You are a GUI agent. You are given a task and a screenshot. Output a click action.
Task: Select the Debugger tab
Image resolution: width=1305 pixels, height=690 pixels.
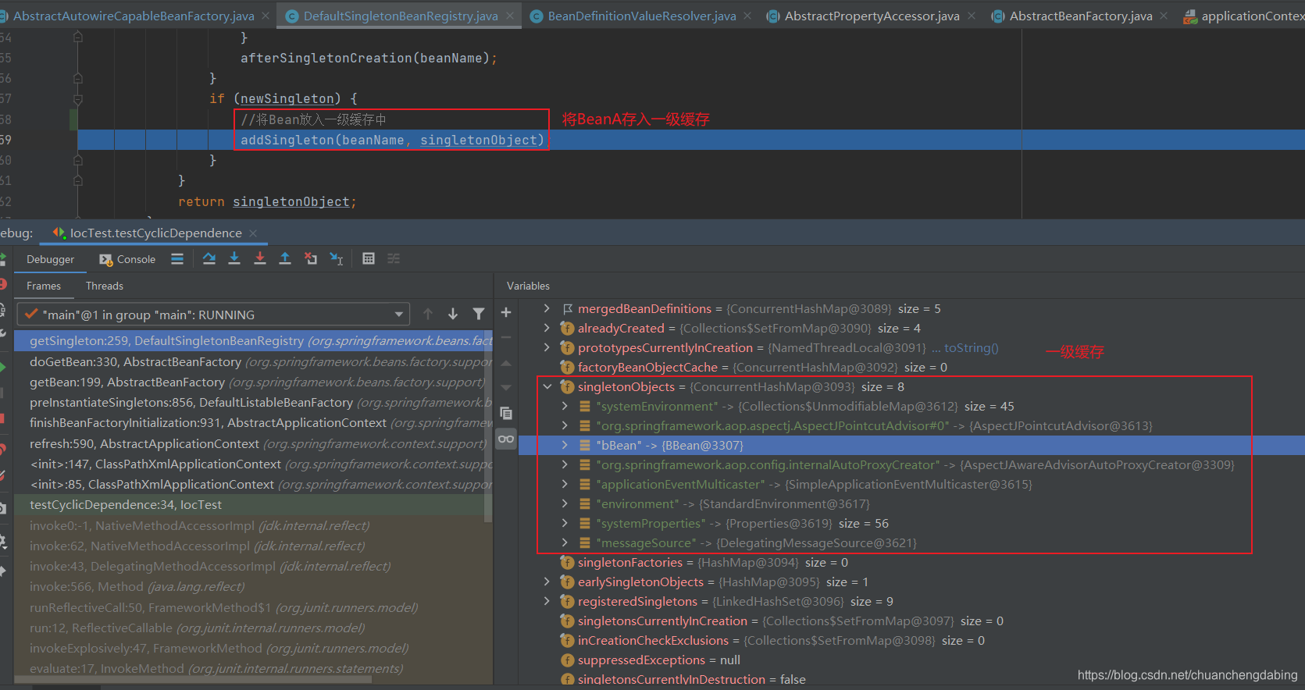(50, 259)
